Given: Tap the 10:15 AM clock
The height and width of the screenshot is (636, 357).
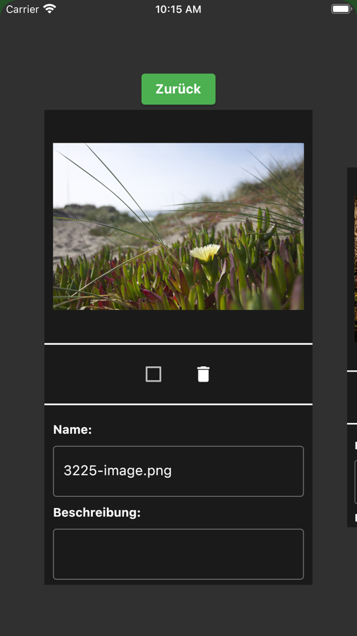Looking at the screenshot, I should point(178,9).
